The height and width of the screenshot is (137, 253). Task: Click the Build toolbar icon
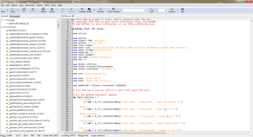[x=89, y=10]
